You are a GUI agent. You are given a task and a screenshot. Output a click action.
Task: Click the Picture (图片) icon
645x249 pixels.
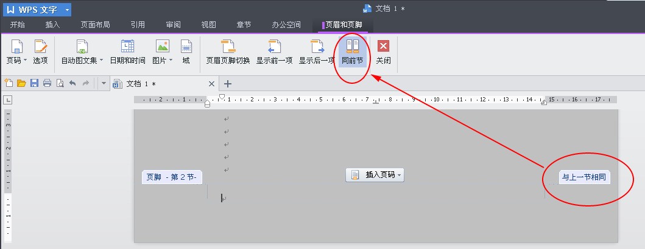163,46
